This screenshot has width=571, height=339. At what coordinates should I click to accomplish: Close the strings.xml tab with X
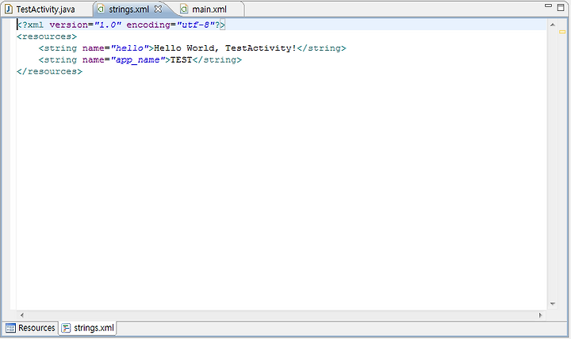coord(158,9)
